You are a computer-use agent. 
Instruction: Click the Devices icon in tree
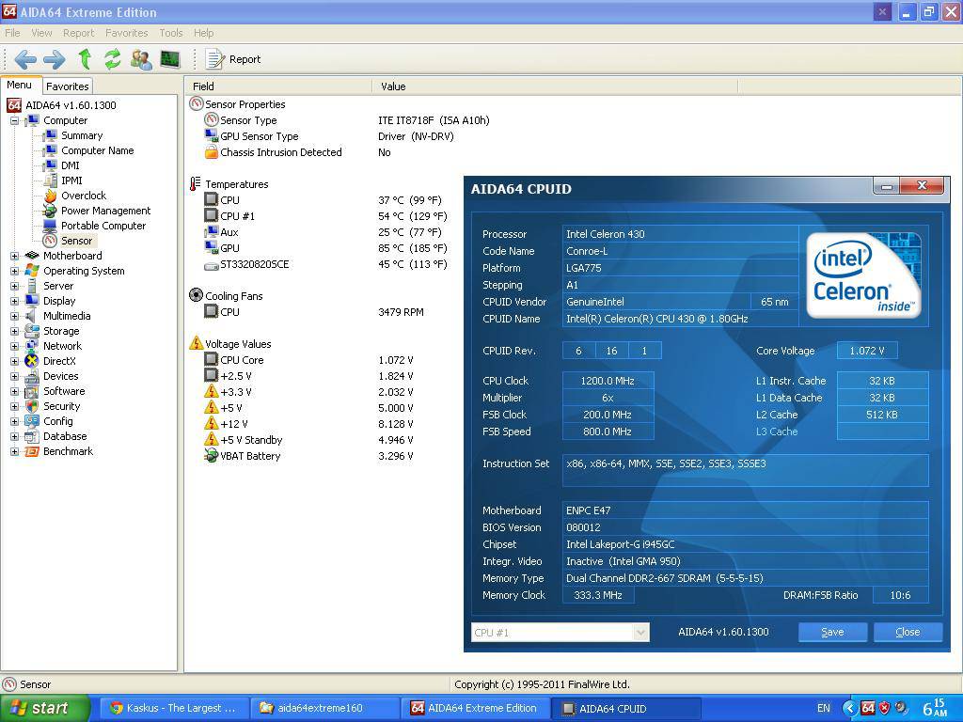click(31, 376)
